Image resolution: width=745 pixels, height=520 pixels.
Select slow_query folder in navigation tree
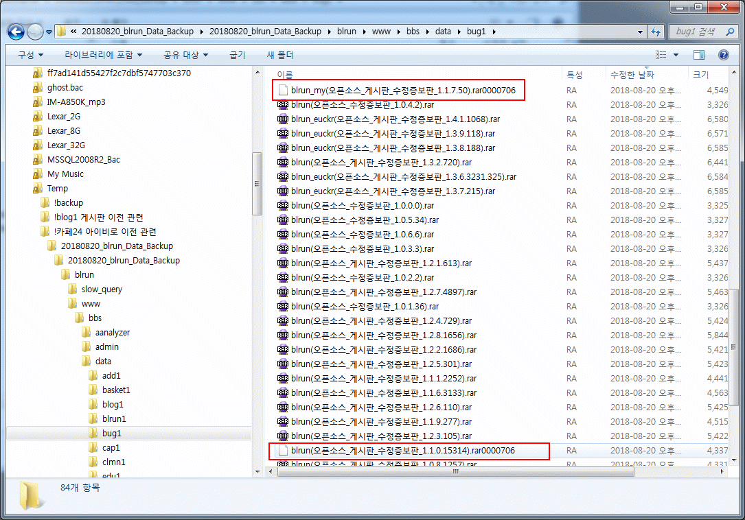102,289
